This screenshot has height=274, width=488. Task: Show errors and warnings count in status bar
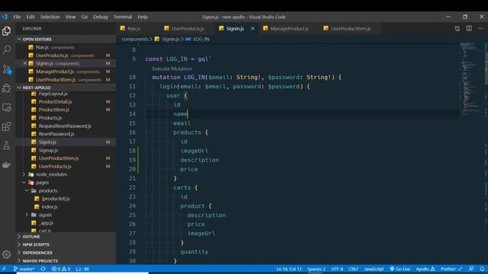[x=61, y=269]
